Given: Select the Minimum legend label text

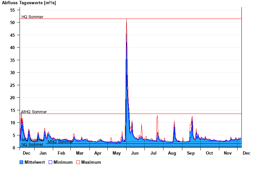Looking at the screenshot, I should [x=63, y=162].
